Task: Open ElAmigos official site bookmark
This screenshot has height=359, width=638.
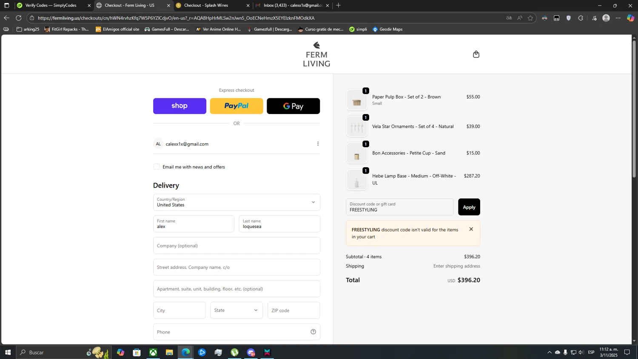Action: [x=117, y=29]
